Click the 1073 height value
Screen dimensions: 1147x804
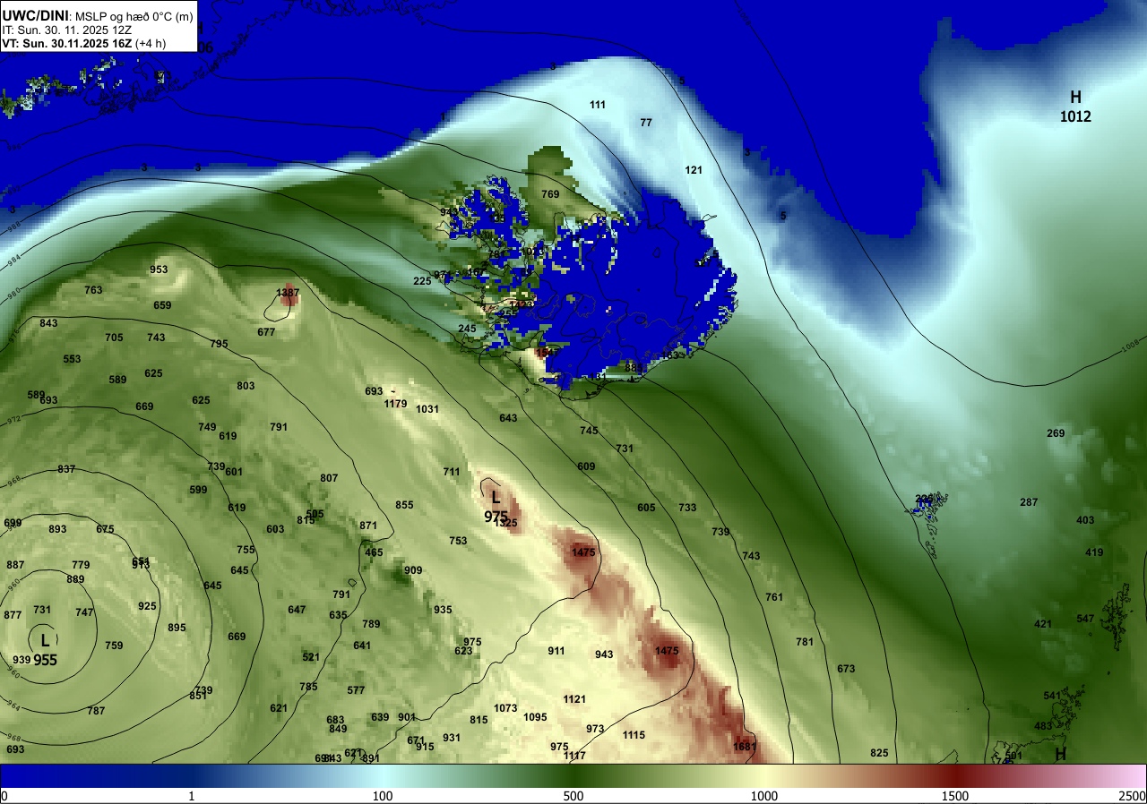coord(505,708)
